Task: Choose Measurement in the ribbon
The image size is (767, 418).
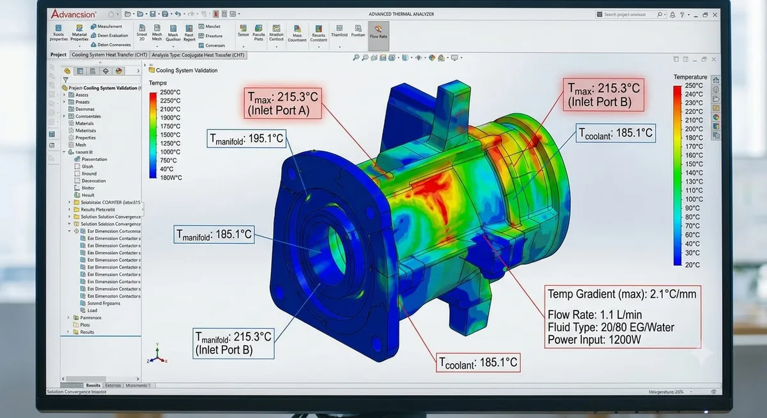Action: point(105,26)
